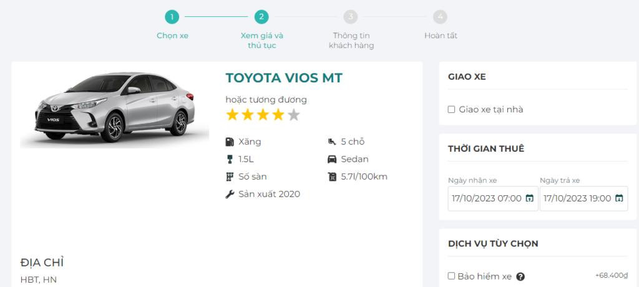Click the gearbox icon beside Số sàn
This screenshot has height=287, width=639.
[x=230, y=177]
